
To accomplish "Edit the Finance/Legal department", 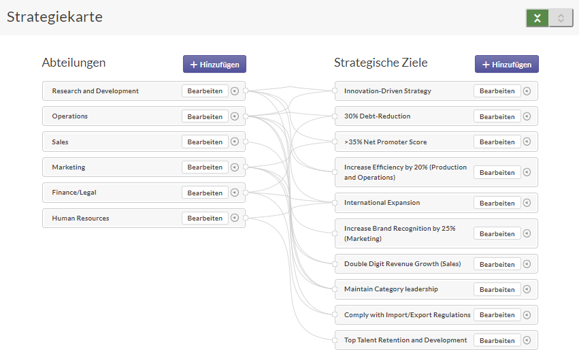I will coord(205,193).
